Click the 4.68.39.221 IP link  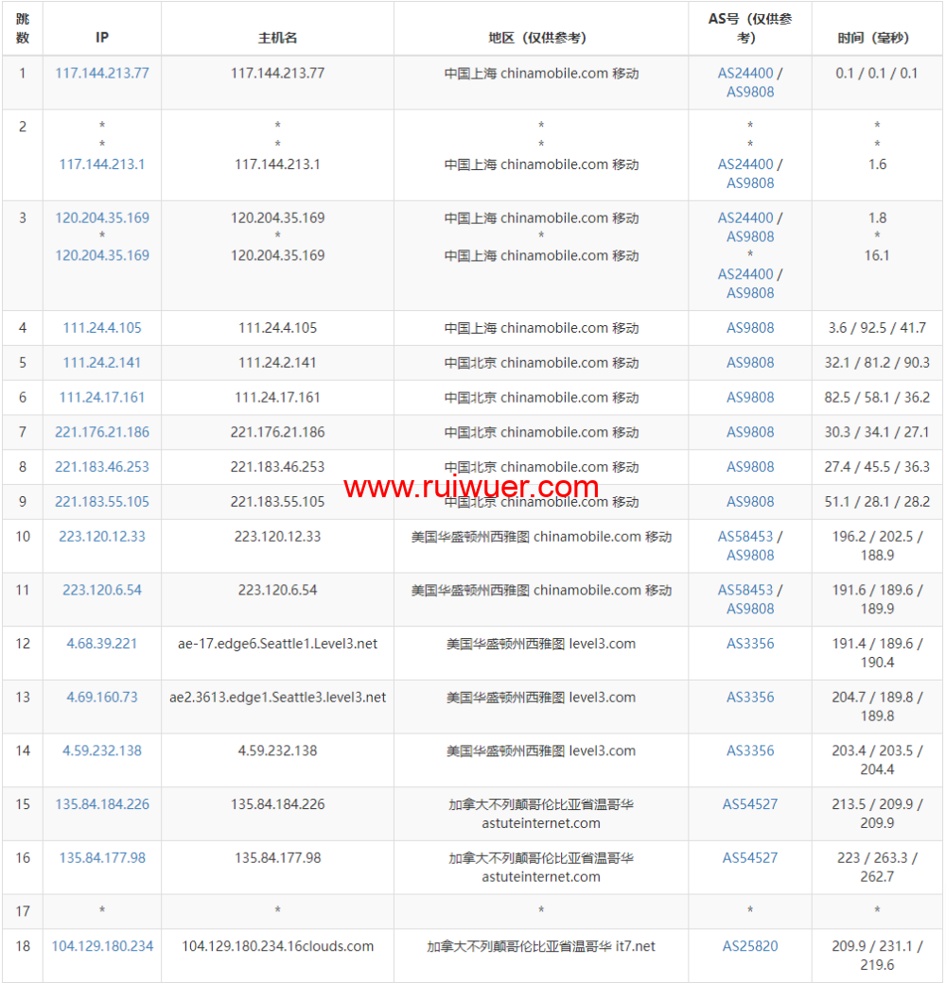(x=102, y=644)
